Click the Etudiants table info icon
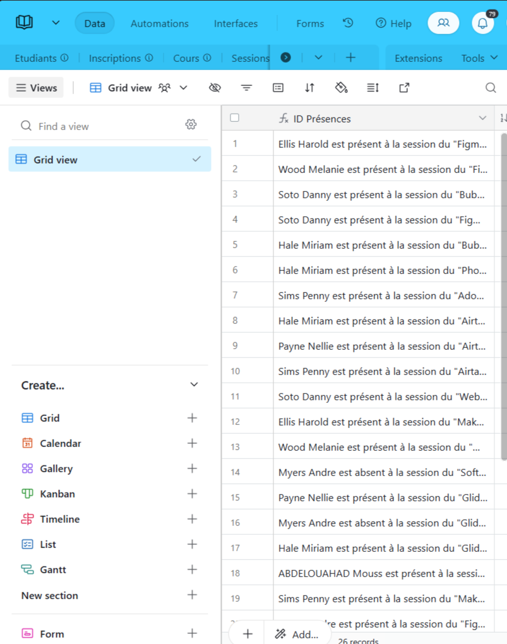This screenshot has height=644, width=507. (x=64, y=58)
